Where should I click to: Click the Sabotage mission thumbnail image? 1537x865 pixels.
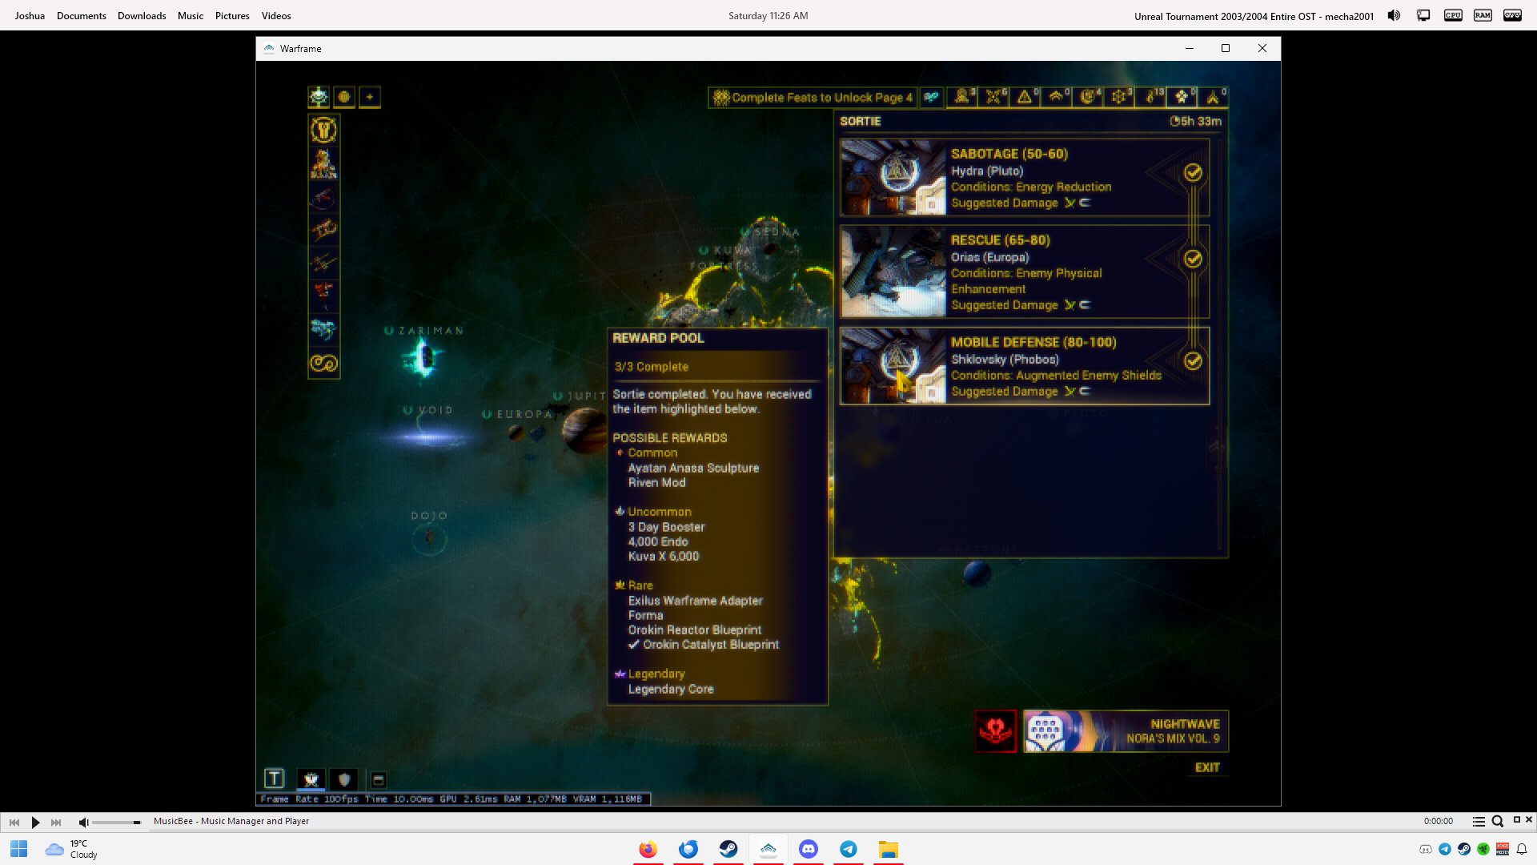[893, 178]
